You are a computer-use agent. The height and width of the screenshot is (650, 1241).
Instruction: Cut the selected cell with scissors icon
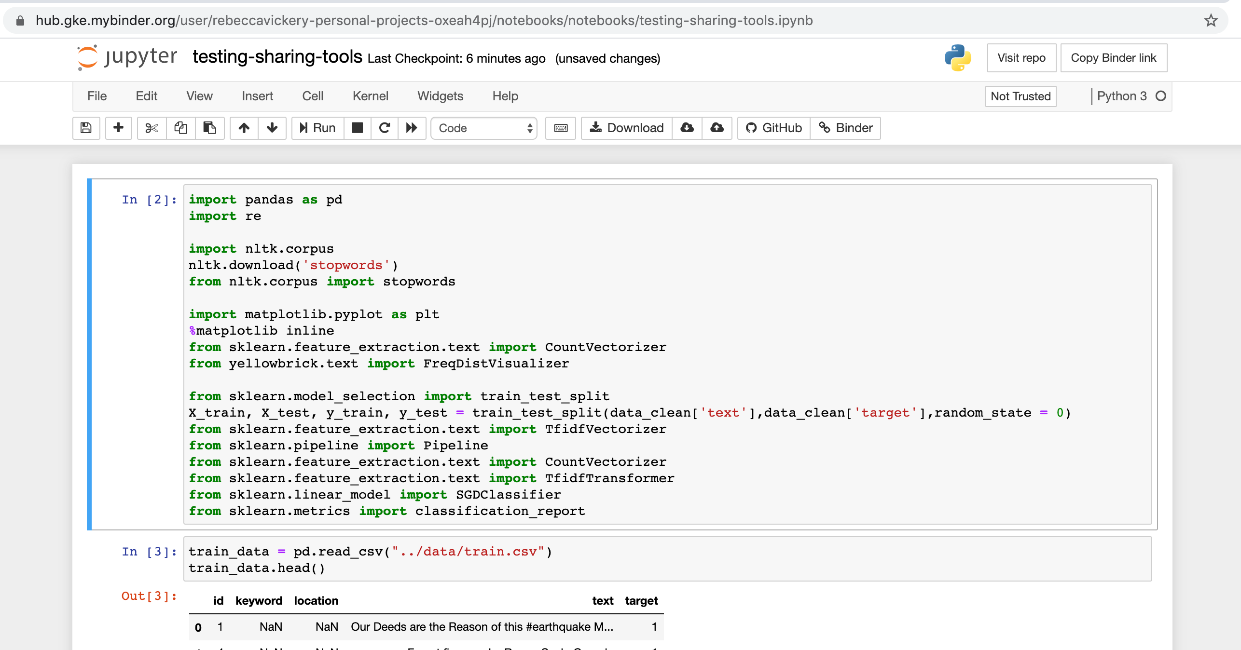[x=152, y=128]
